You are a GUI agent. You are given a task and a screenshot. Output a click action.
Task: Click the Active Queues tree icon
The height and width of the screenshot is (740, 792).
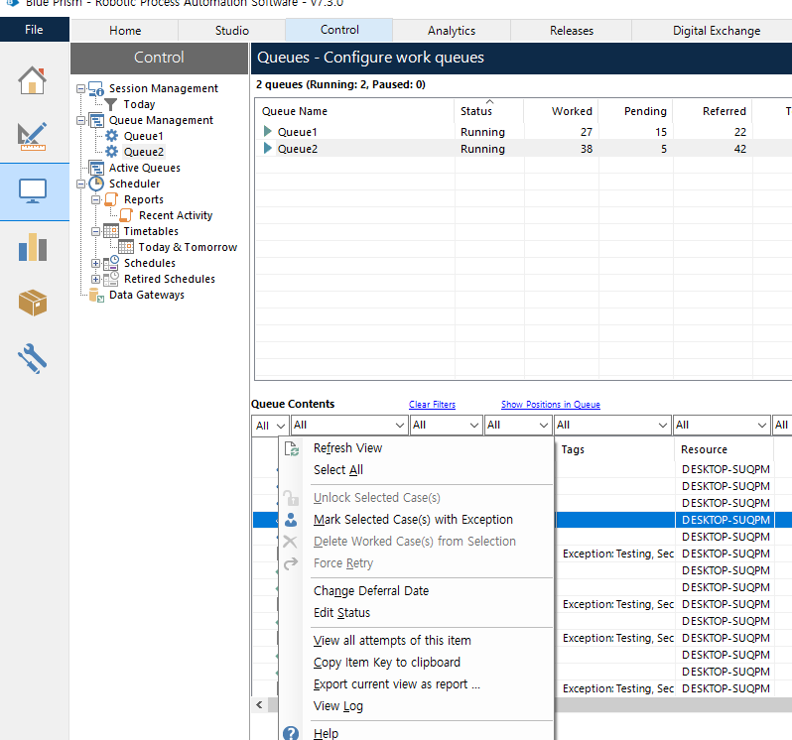(96, 168)
